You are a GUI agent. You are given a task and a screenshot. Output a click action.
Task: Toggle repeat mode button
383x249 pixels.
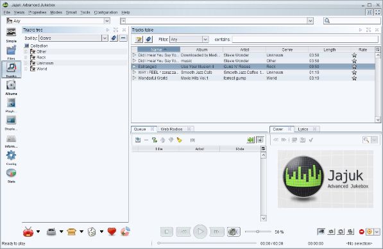tap(331, 232)
